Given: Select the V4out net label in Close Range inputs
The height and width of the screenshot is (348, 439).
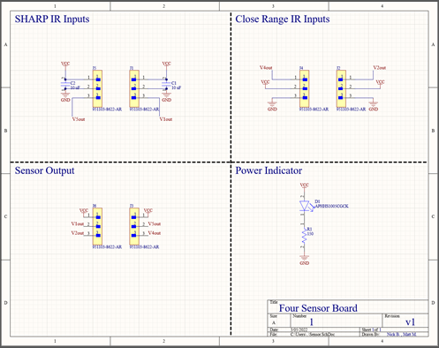Looking at the screenshot, I should [x=266, y=68].
